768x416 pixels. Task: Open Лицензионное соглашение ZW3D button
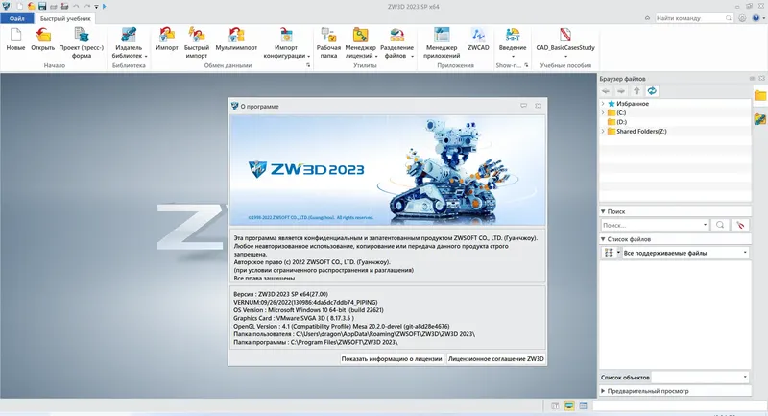[495, 358]
